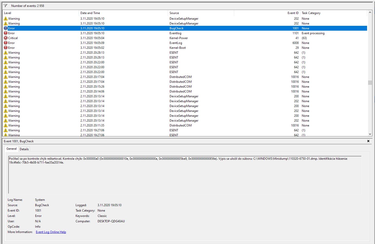Sort list by Event ID column header
The height and width of the screenshot is (244, 375).
[x=293, y=13]
